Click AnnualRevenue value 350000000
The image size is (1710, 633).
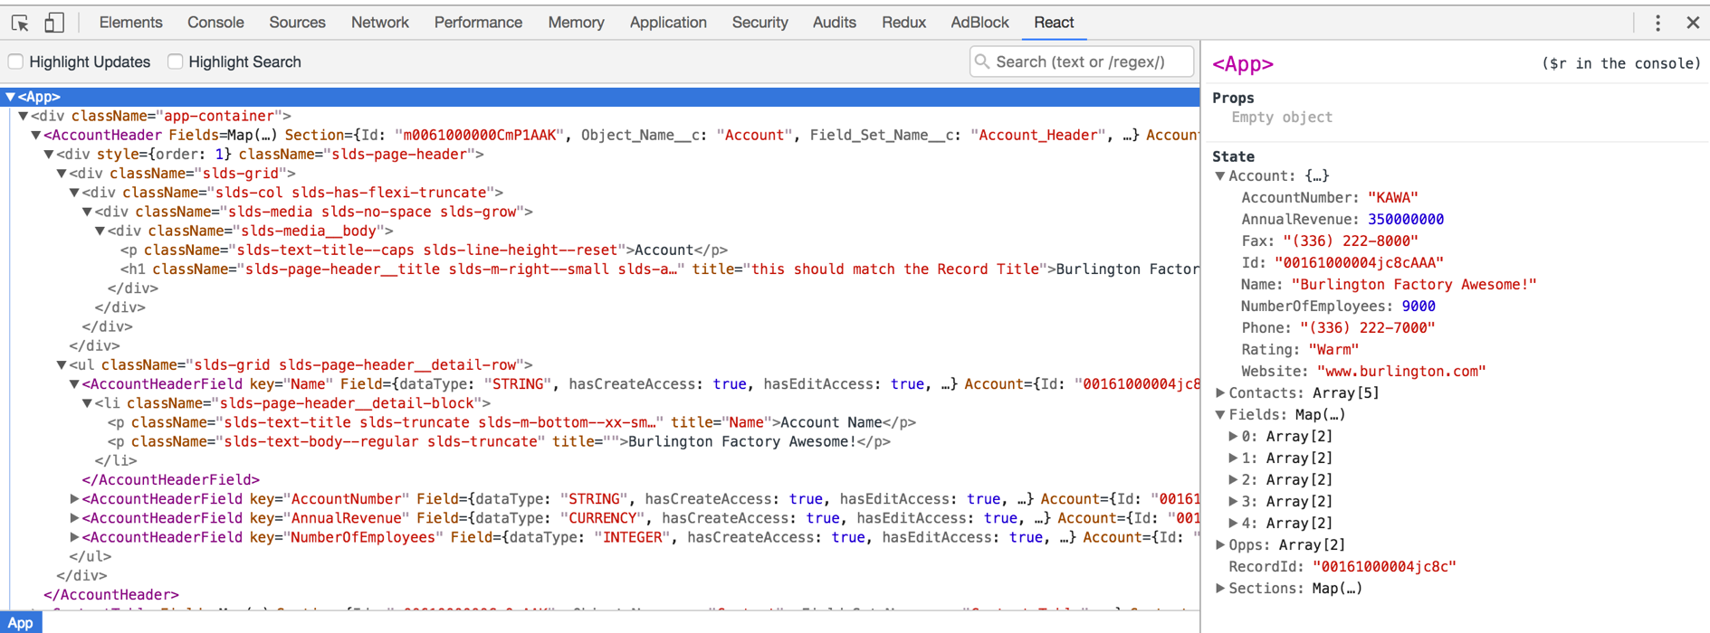click(x=1406, y=220)
